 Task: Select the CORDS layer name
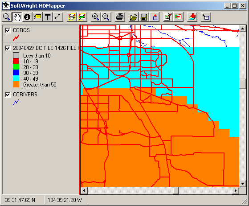pos(21,30)
